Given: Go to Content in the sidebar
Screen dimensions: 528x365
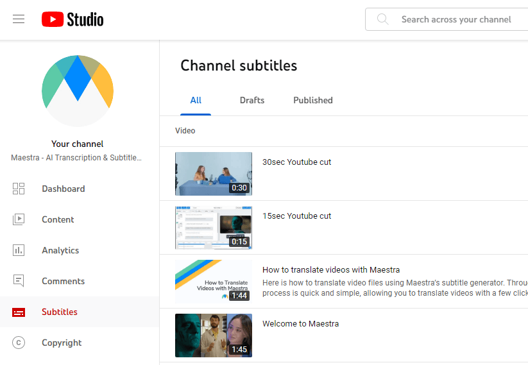Looking at the screenshot, I should (x=80, y=219).
